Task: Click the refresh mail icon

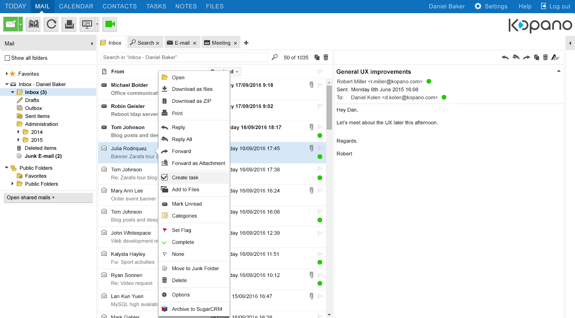Action: pos(52,24)
